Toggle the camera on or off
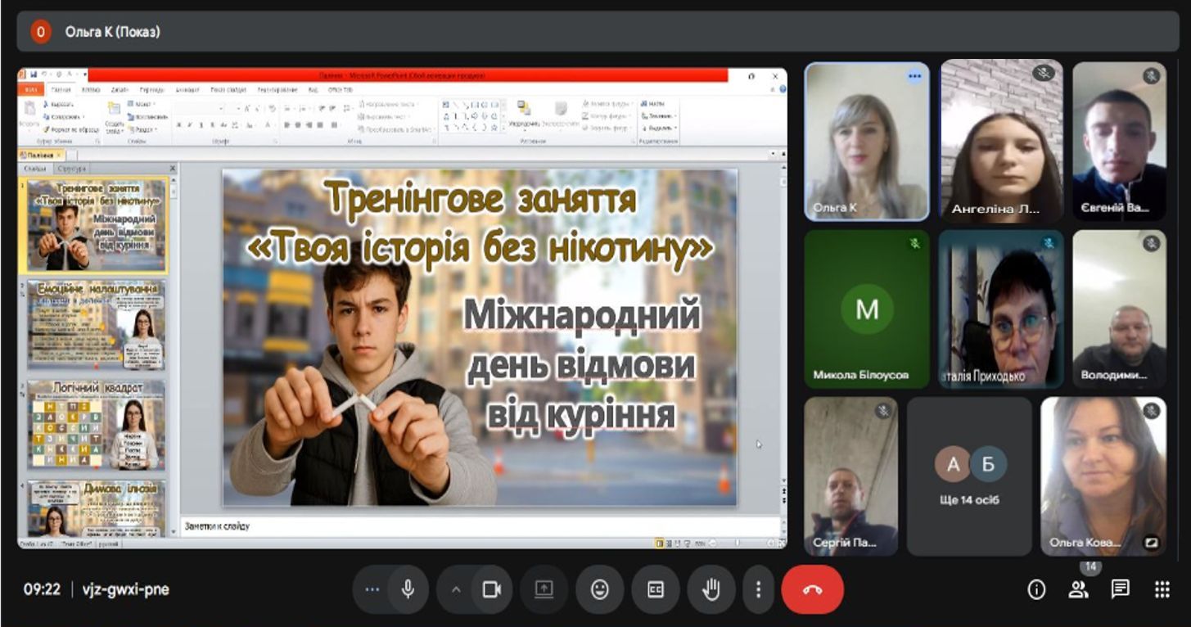The height and width of the screenshot is (627, 1191). [491, 589]
